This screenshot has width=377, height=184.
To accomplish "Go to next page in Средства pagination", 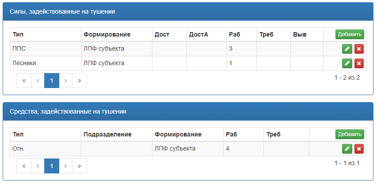I will (x=65, y=166).
